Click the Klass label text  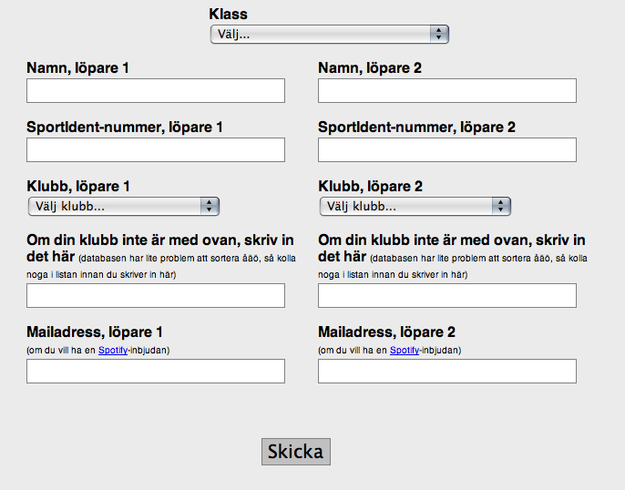[x=229, y=14]
